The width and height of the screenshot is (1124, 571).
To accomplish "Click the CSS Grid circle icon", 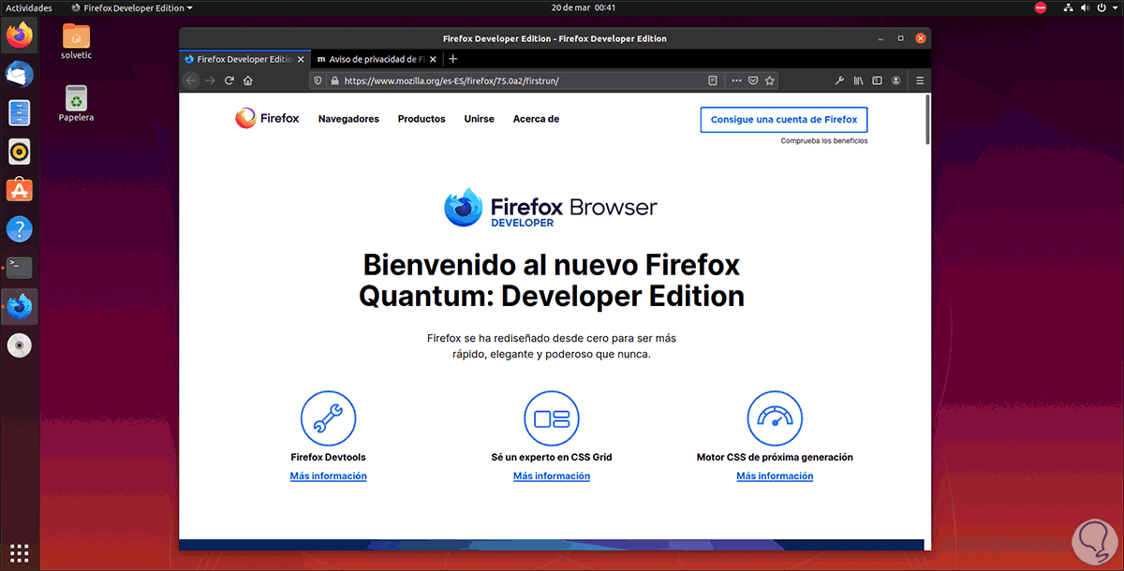I will pyautogui.click(x=552, y=417).
